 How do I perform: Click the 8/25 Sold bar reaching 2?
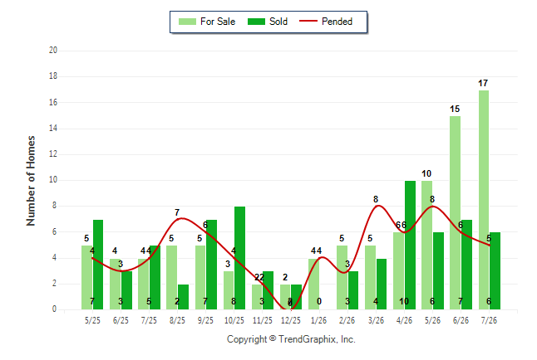coord(183,297)
